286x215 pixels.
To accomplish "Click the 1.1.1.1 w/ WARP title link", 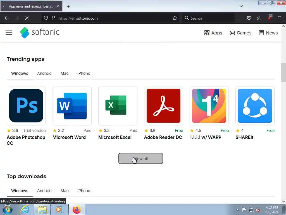I will [x=205, y=137].
